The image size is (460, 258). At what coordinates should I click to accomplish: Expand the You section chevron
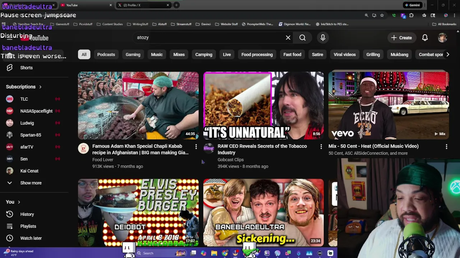pyautogui.click(x=19, y=202)
